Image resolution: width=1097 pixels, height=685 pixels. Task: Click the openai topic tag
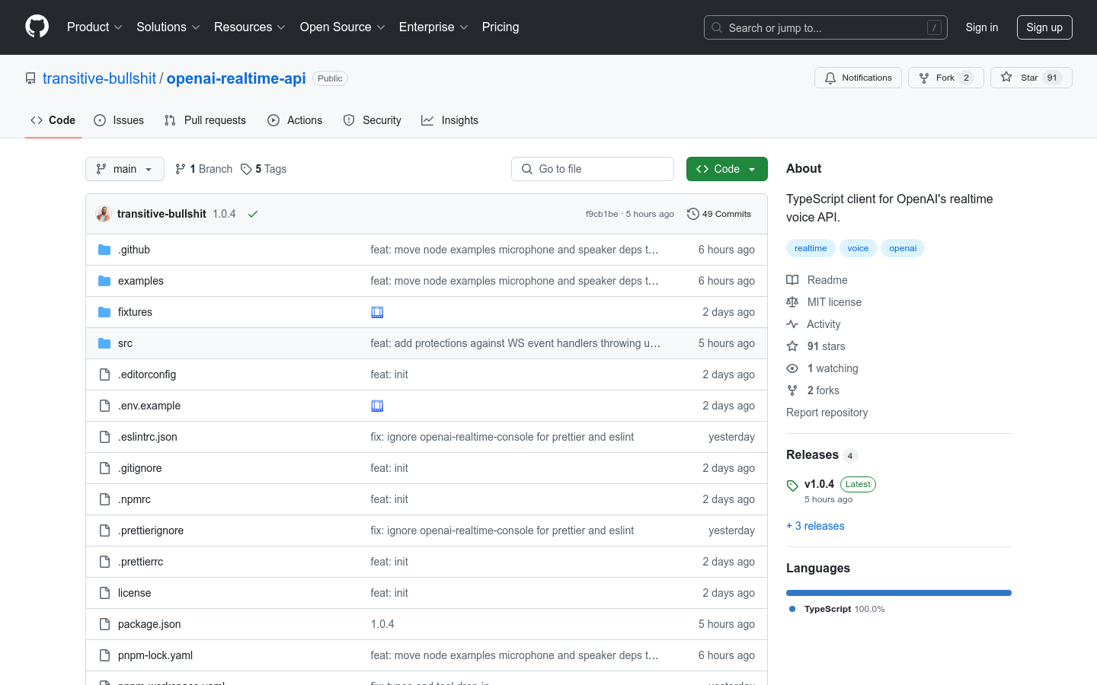[903, 248]
